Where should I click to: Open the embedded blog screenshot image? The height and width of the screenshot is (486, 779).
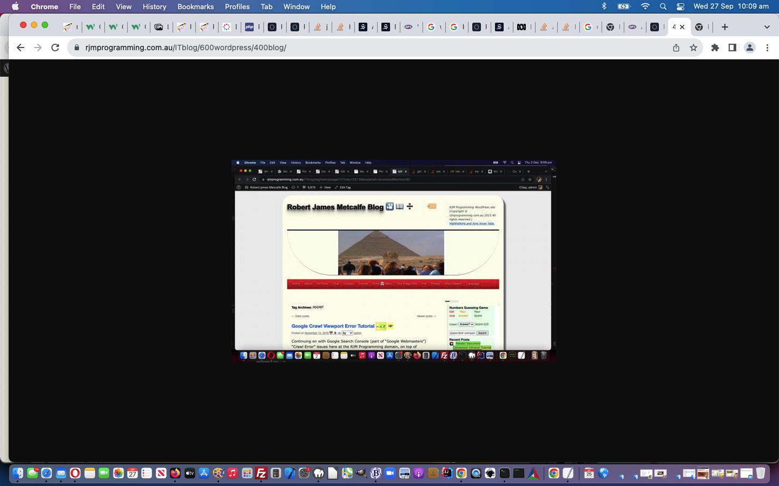[x=394, y=260]
